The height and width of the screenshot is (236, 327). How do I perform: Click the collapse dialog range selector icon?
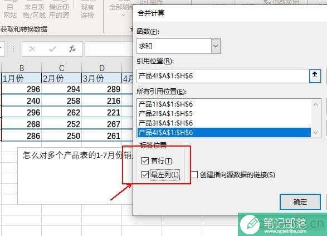[x=315, y=76]
